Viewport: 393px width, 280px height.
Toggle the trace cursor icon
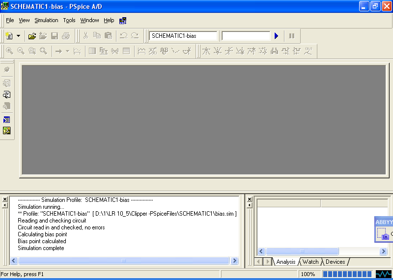click(187, 51)
